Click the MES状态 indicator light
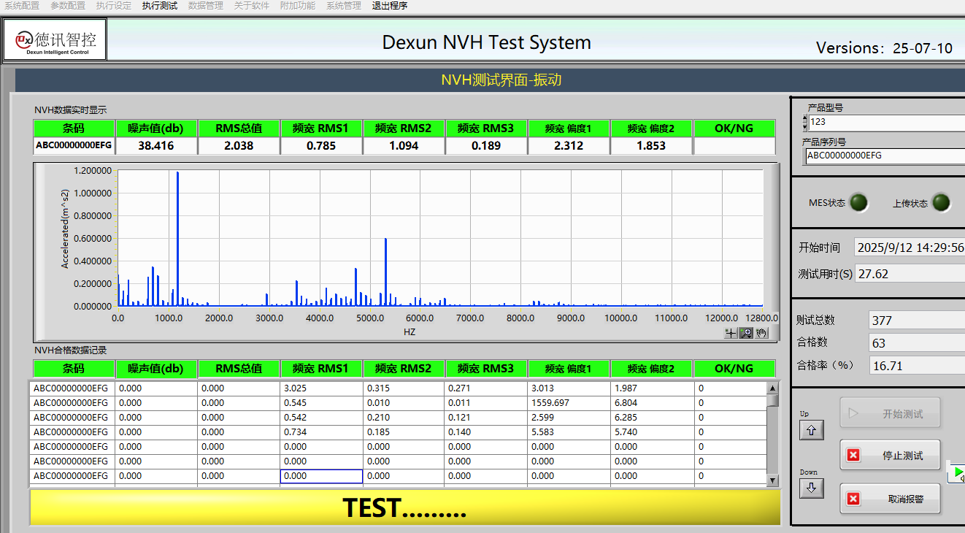Screen dimensions: 965x533 [858, 203]
